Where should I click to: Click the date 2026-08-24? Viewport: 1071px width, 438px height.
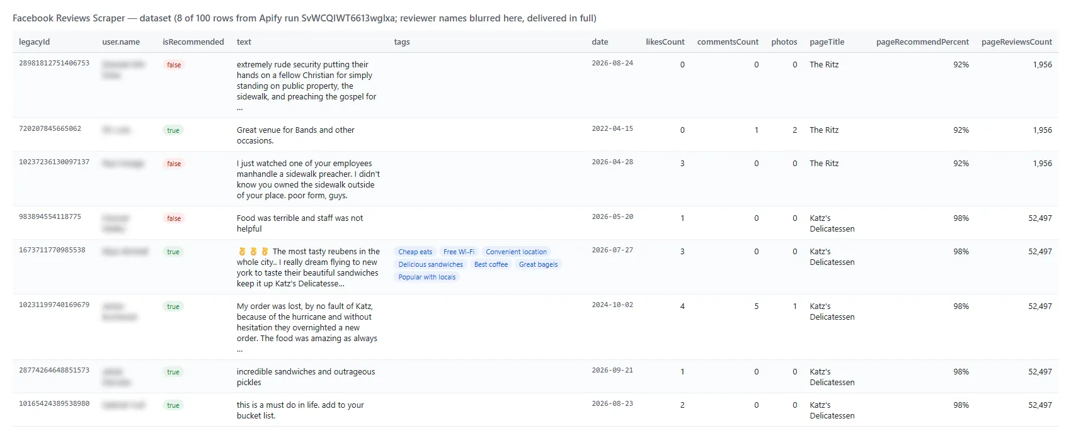[x=612, y=64]
